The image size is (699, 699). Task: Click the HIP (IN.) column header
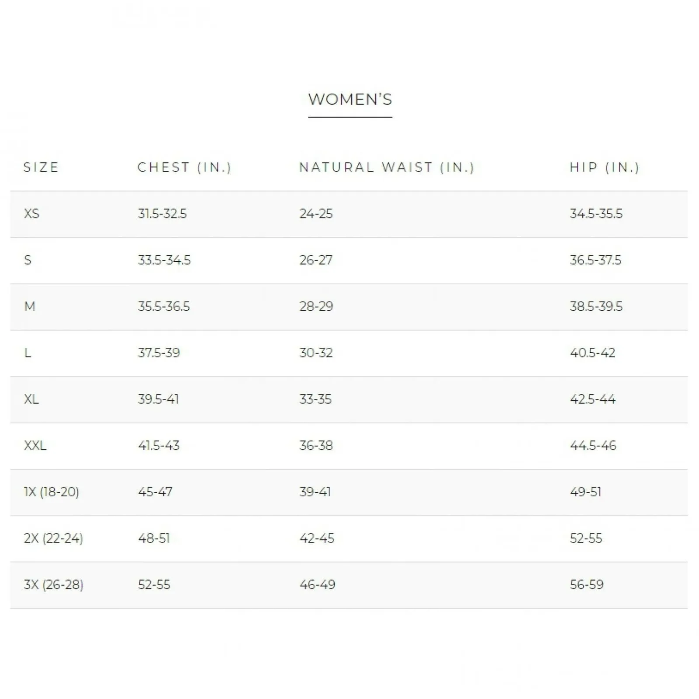point(605,167)
